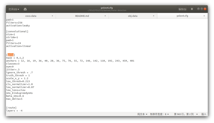Open the 打开(O) file dropdown
The height and width of the screenshot is (123, 214).
[x=14, y=9]
